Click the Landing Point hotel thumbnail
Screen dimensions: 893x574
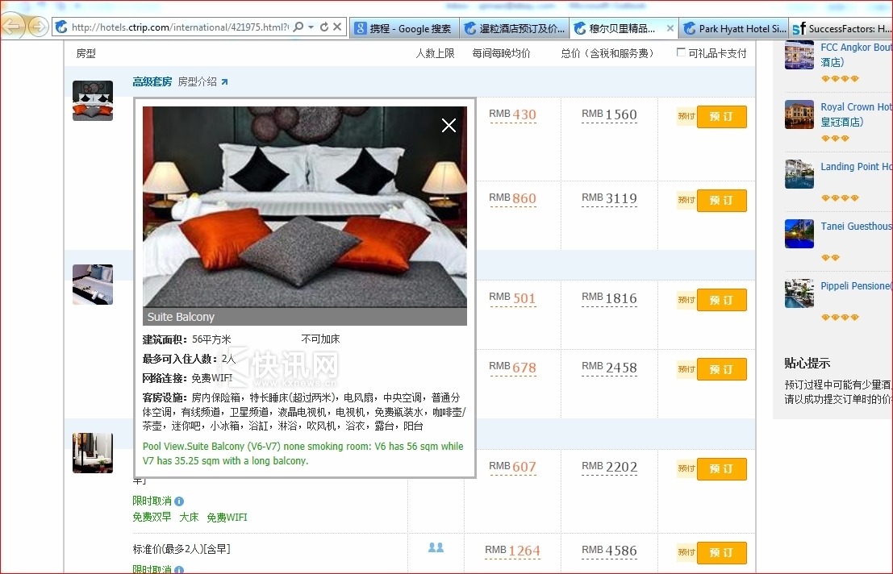(x=799, y=174)
